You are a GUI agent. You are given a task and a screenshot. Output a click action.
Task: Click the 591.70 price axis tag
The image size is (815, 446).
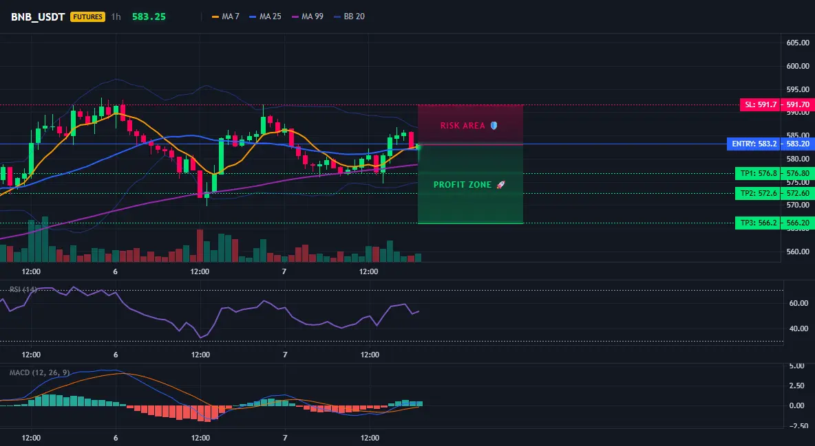798,105
